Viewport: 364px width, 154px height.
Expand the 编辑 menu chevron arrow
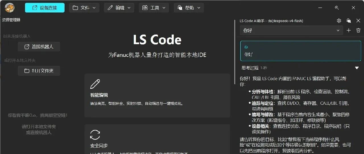click(x=129, y=8)
